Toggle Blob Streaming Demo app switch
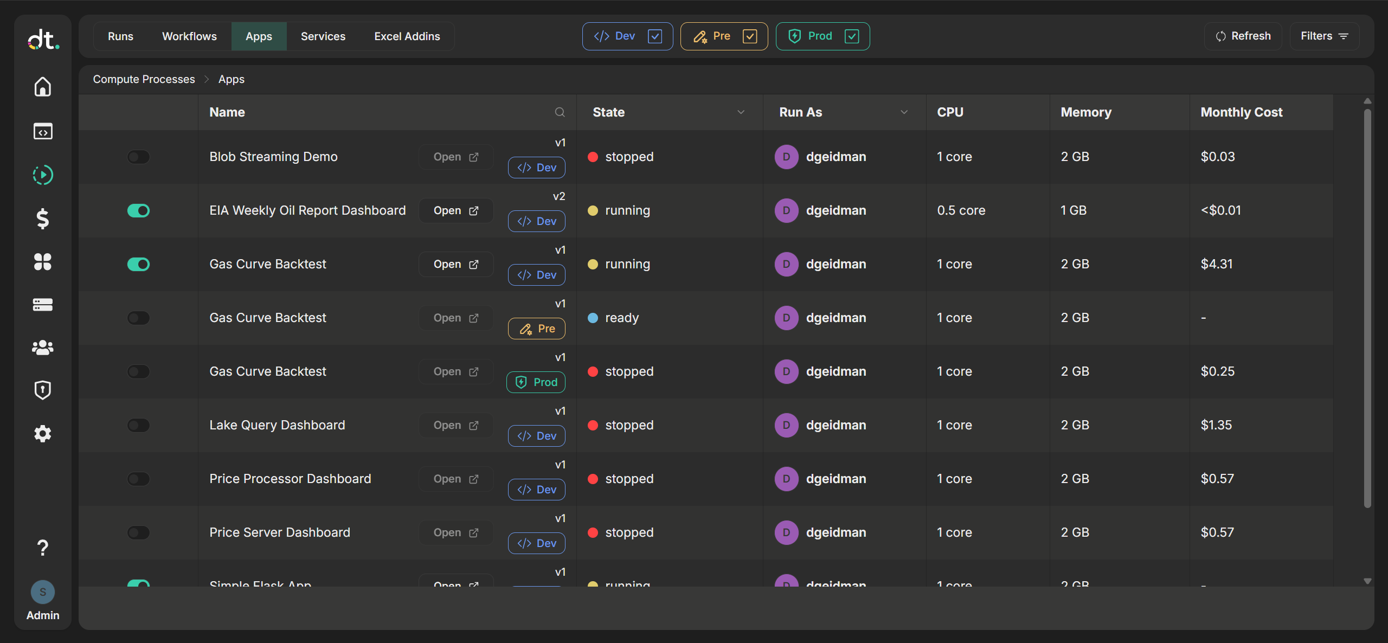The image size is (1388, 643). pos(138,157)
